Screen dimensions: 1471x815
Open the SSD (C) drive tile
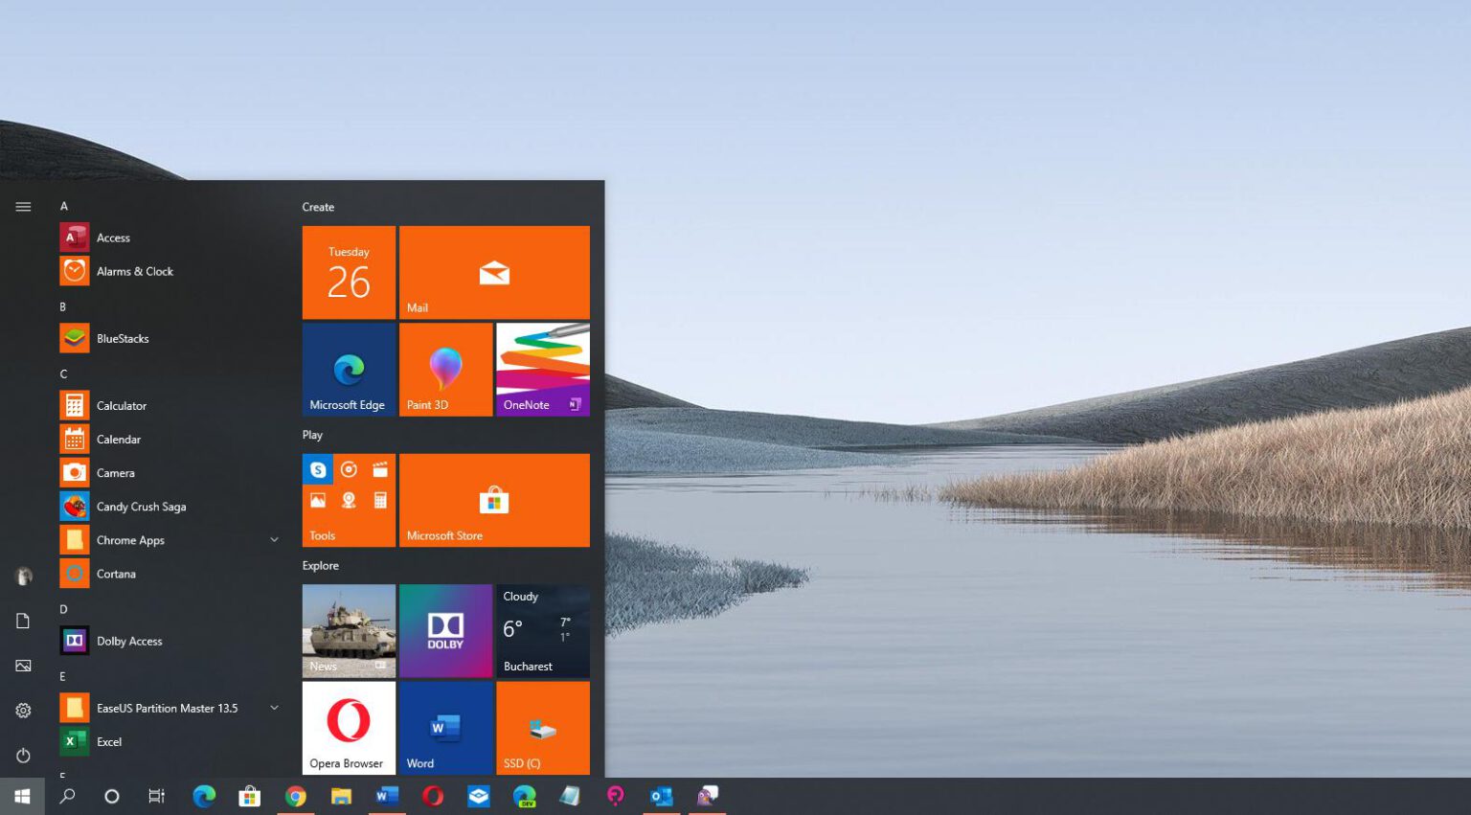(x=543, y=728)
